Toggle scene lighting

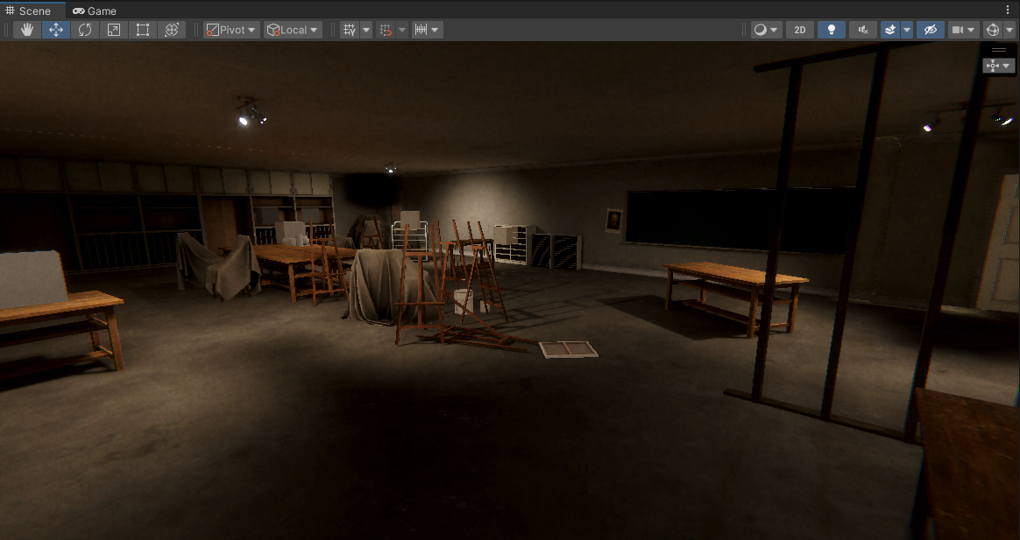832,30
